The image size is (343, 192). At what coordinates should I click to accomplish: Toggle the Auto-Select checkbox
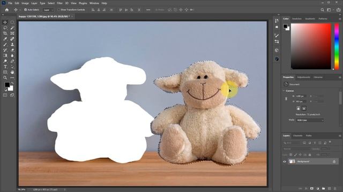25,10
